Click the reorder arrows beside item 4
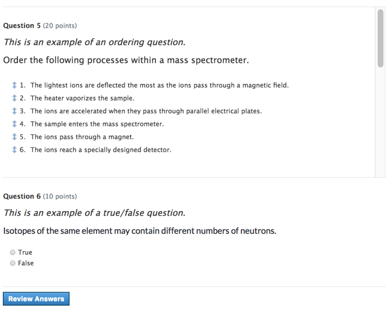 [14, 124]
